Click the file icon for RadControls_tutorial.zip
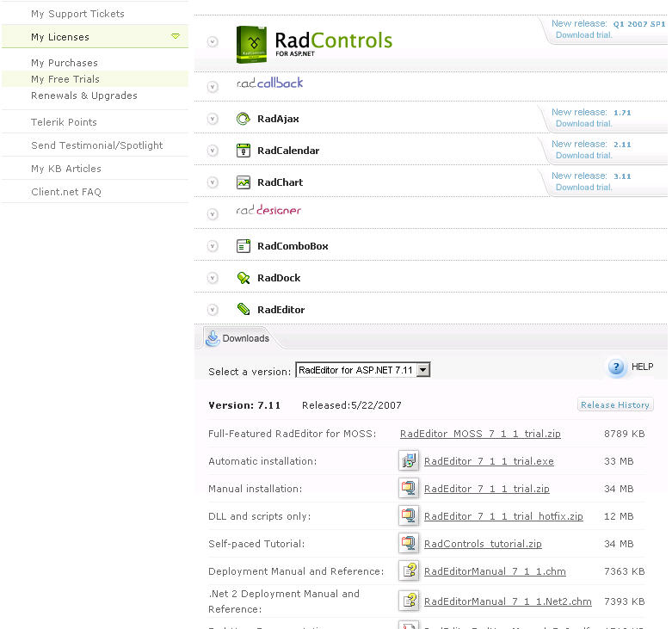This screenshot has height=629, width=672. click(409, 543)
